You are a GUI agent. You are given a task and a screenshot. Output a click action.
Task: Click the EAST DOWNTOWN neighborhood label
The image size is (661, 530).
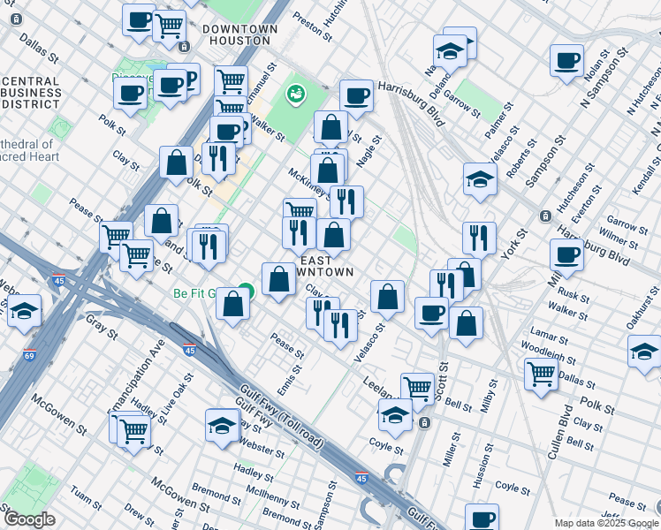325,266
